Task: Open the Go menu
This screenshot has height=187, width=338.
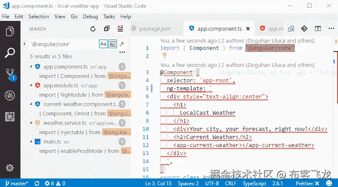Action: pyautogui.click(x=74, y=17)
